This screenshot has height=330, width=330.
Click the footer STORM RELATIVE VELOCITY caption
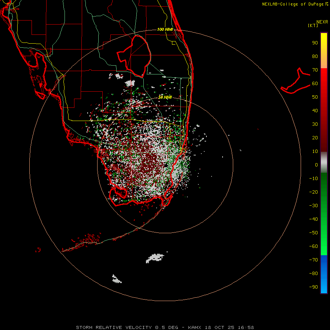165,327
